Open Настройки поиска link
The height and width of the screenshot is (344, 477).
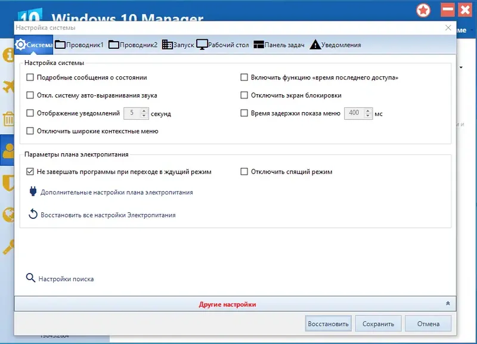pyautogui.click(x=66, y=279)
